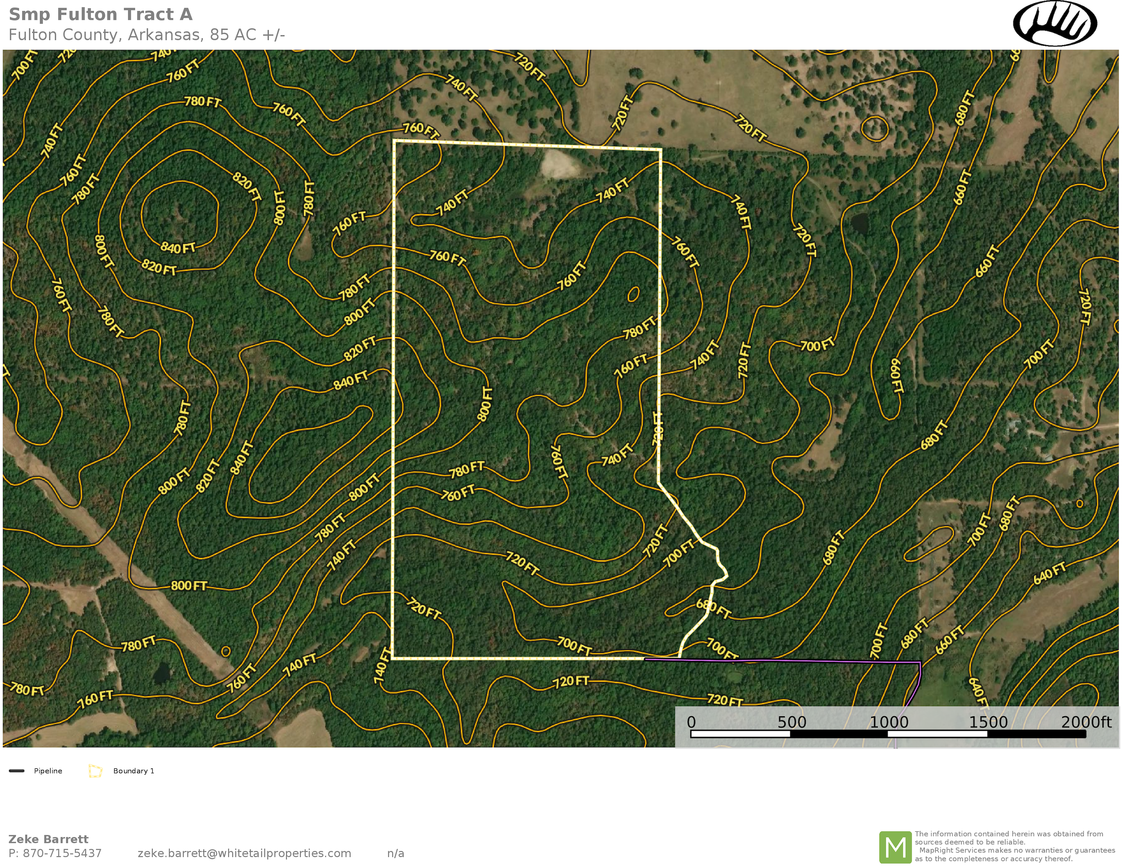Click the small pond east of tract

[x=859, y=224]
